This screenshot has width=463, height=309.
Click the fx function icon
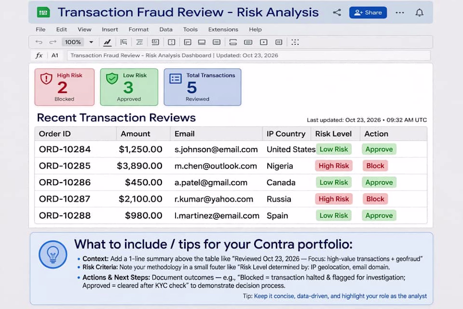(39, 55)
